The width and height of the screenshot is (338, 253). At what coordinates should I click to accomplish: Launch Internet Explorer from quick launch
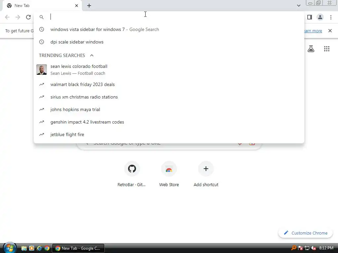pos(39,248)
